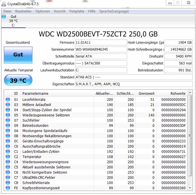Select the Lesefehlerrate parameter name
Viewport: 196px width, 195px height.
(x=34, y=99)
